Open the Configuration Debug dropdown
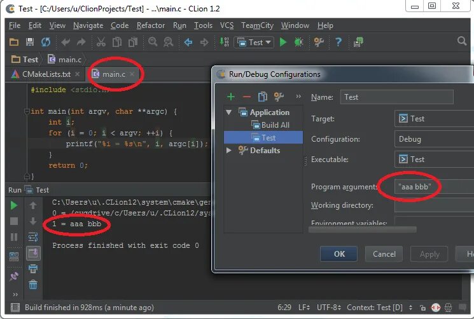474x319 pixels. click(x=434, y=139)
